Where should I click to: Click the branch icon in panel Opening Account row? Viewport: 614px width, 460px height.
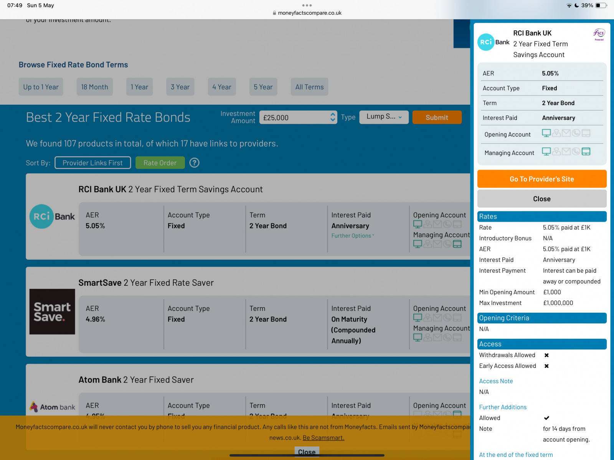pyautogui.click(x=556, y=133)
